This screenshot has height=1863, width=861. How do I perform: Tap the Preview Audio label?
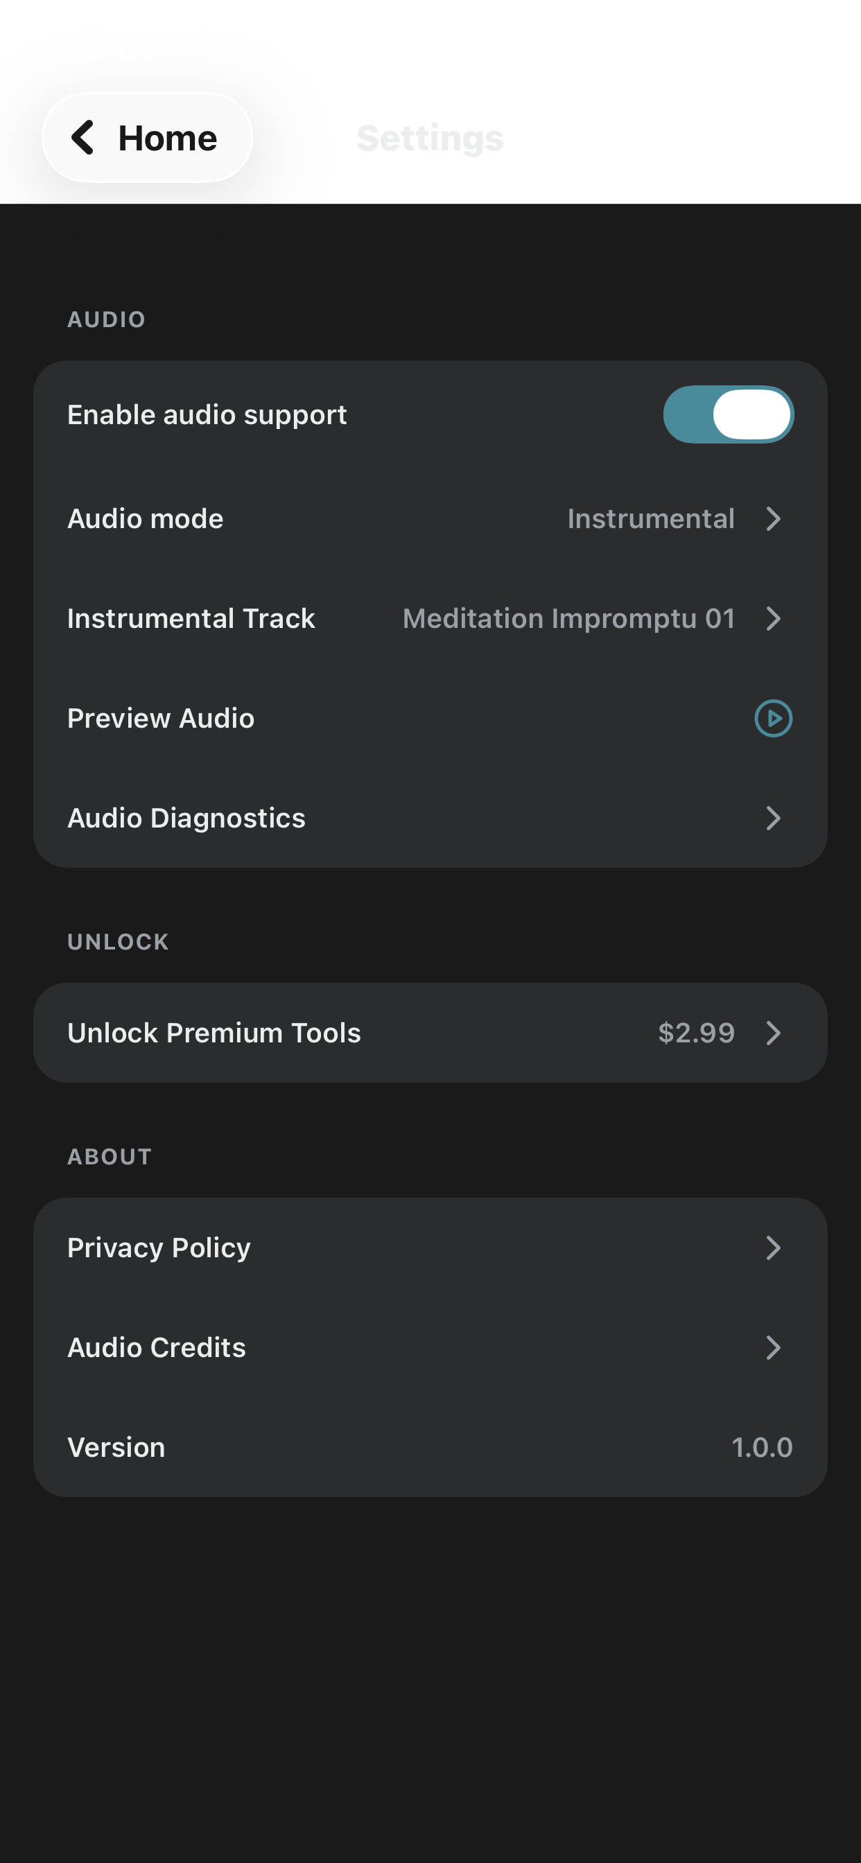click(161, 718)
